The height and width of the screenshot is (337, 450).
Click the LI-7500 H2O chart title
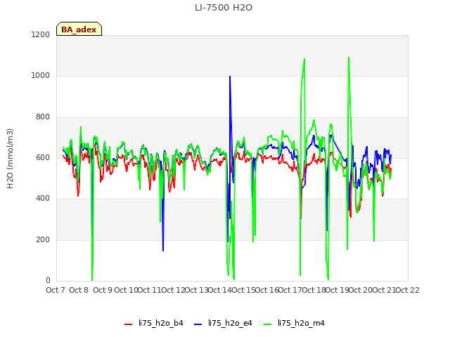224,8
